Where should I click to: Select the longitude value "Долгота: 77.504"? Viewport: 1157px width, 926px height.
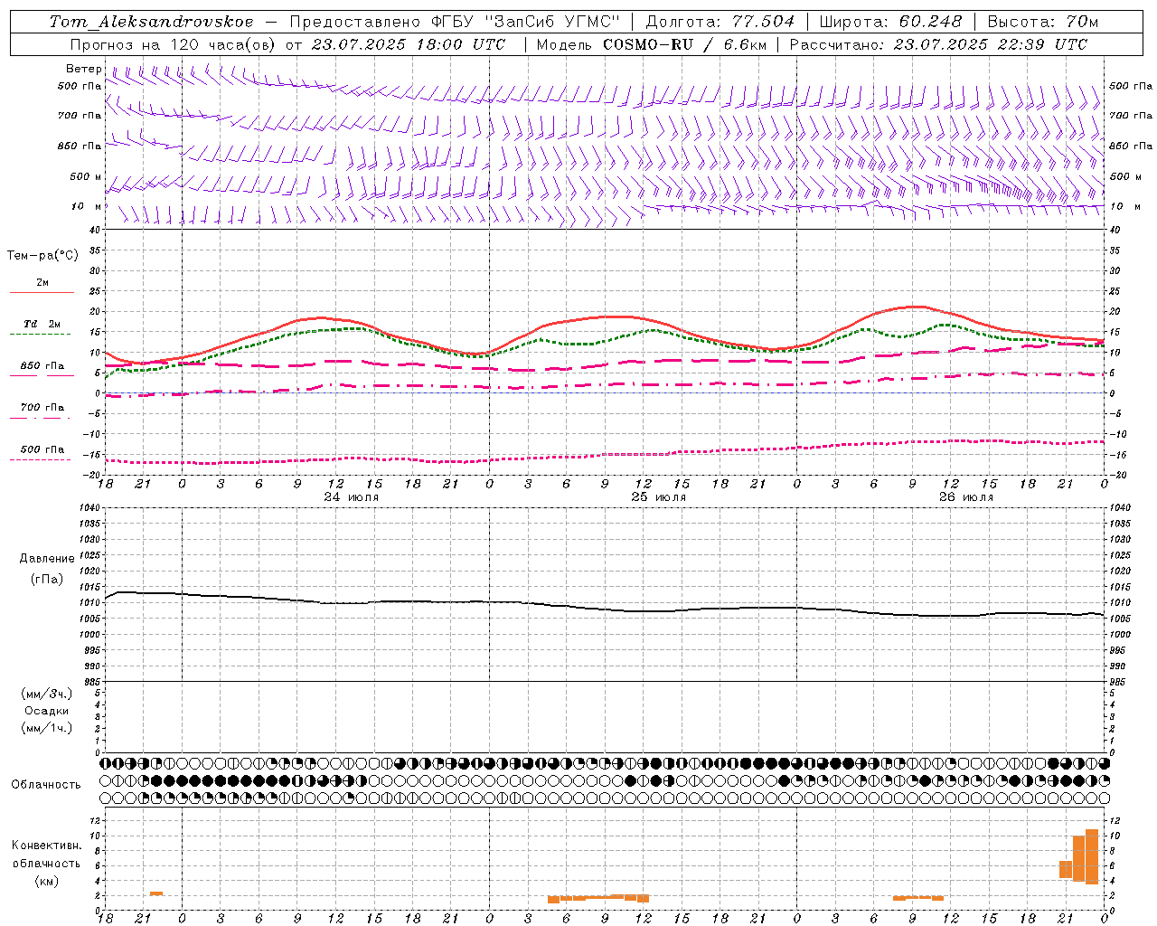coord(720,22)
